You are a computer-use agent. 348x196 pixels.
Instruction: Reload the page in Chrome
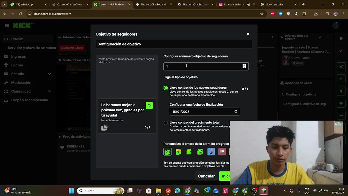coord(20,14)
